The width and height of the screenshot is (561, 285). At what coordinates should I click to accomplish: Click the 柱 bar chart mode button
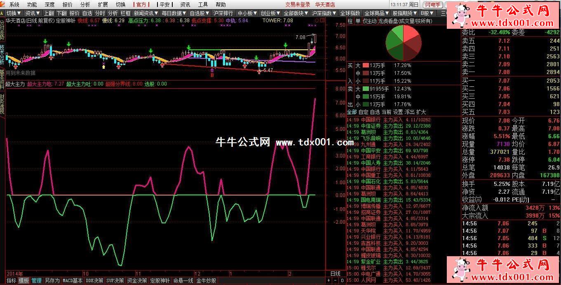coord(350,21)
